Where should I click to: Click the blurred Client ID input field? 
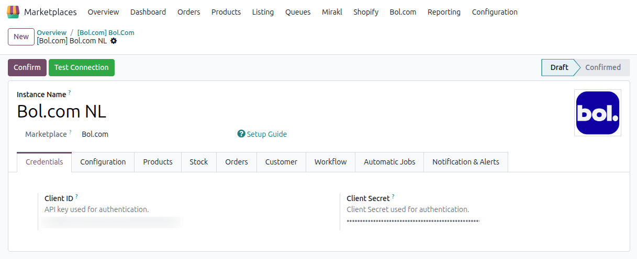tap(113, 222)
